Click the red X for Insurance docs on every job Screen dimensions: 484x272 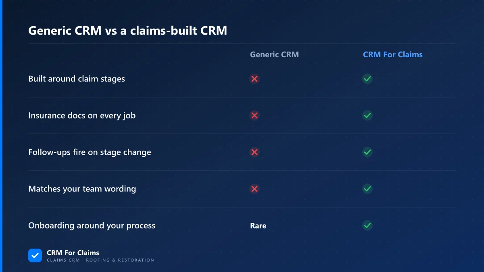[x=255, y=116]
